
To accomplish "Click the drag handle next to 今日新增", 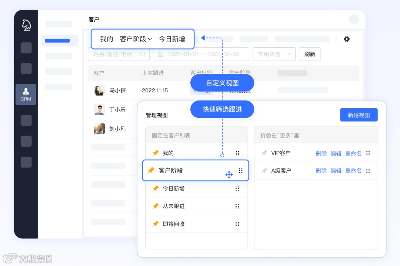I will [237, 188].
